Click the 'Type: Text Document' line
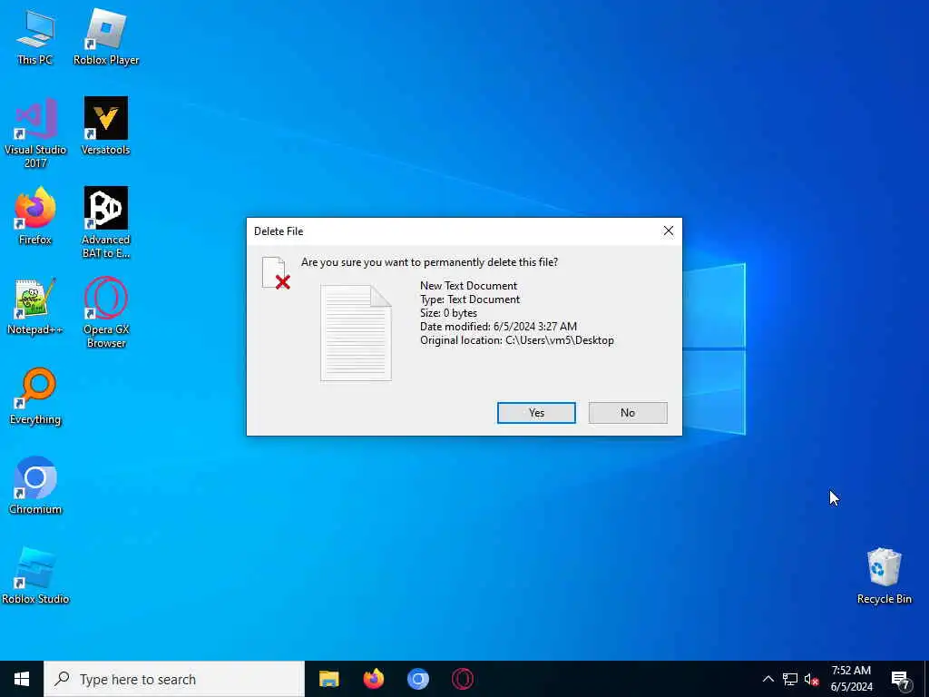 pyautogui.click(x=470, y=299)
